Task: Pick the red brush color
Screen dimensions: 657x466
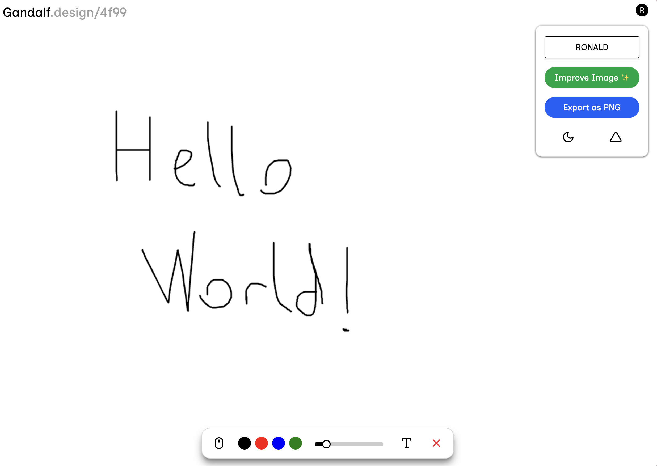Action: (261, 443)
